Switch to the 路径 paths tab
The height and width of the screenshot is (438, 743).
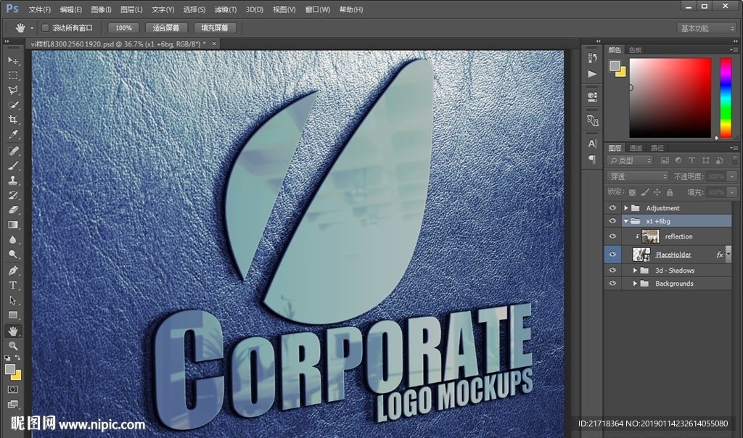(x=657, y=148)
